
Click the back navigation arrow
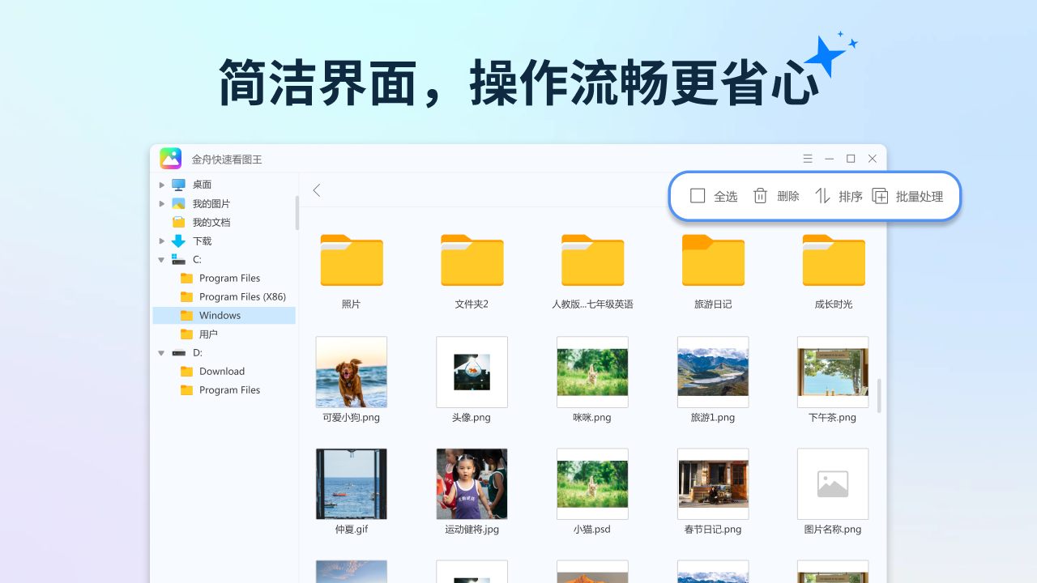pyautogui.click(x=316, y=189)
